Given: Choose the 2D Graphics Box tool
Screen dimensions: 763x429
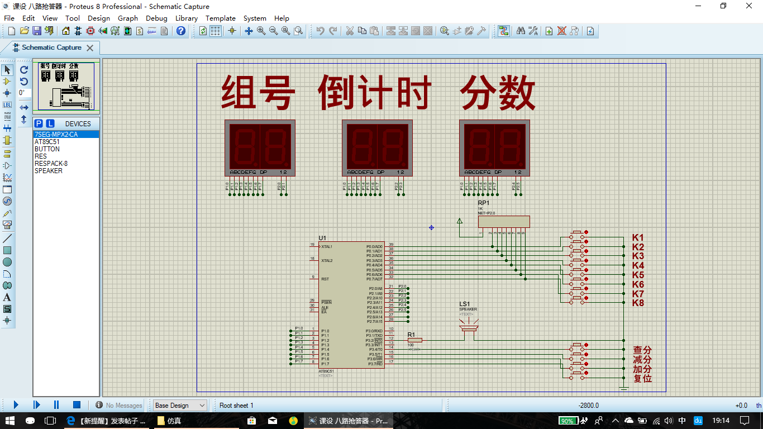Looking at the screenshot, I should (x=7, y=250).
